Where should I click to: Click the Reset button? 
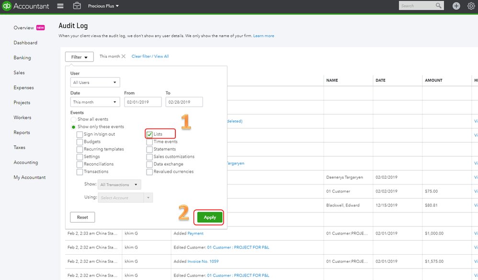(x=82, y=217)
